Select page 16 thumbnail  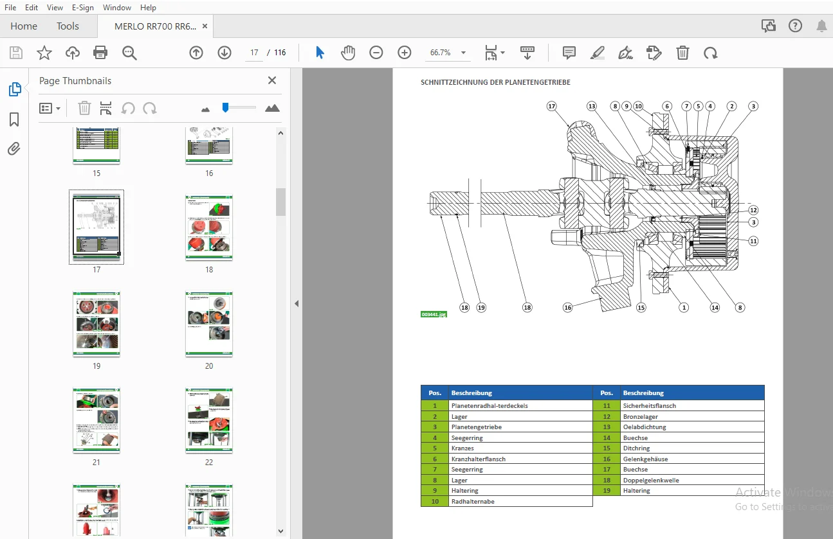(209, 146)
